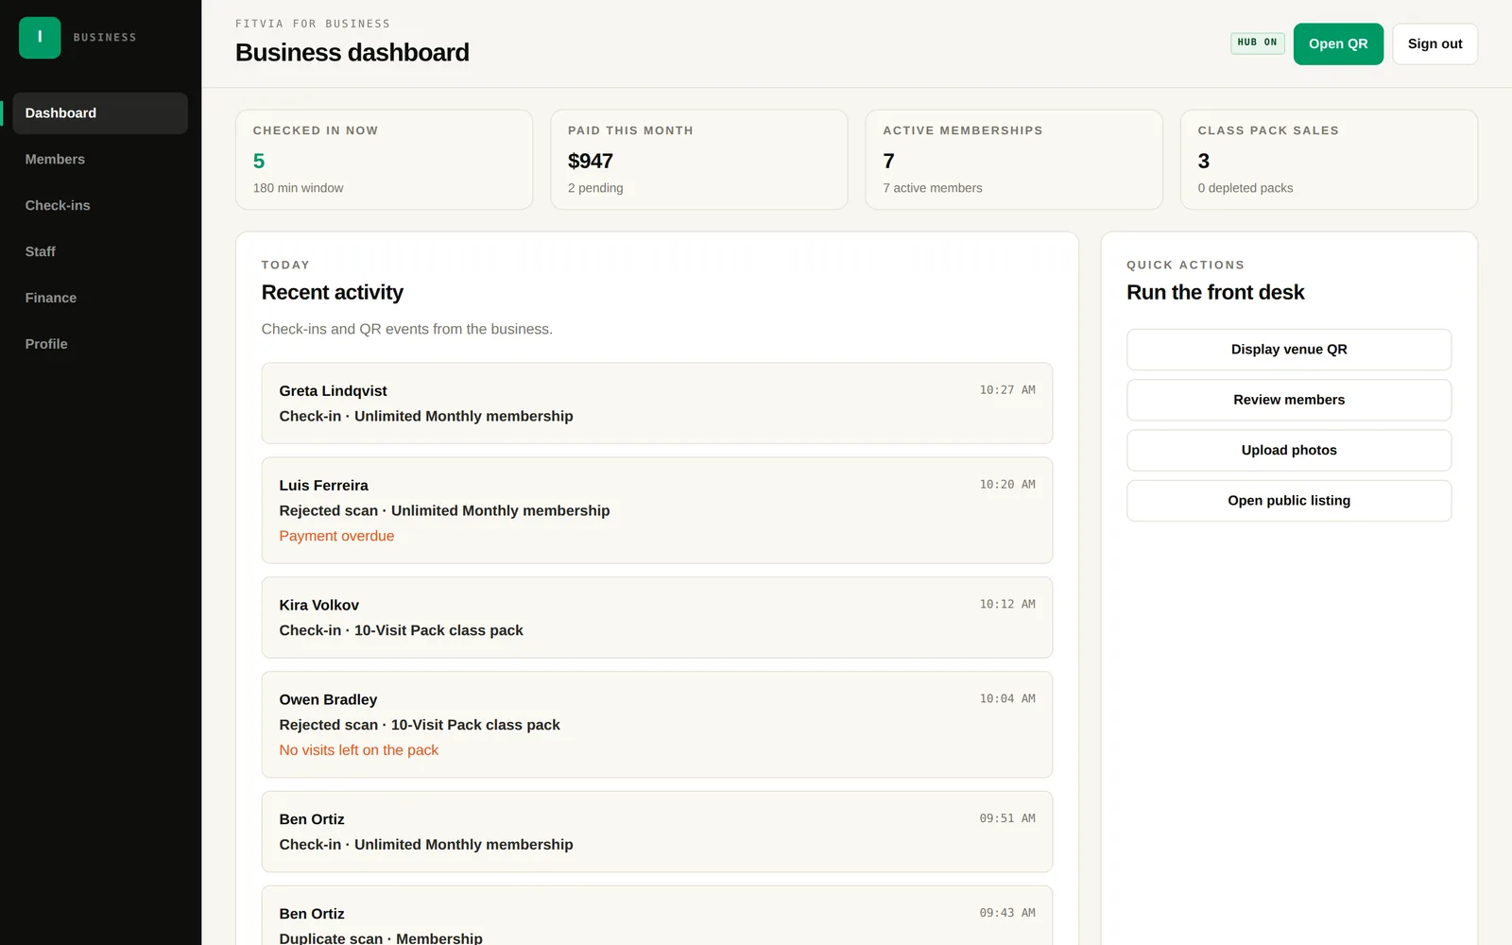Click Open public listing button
1512x945 pixels.
pos(1289,501)
